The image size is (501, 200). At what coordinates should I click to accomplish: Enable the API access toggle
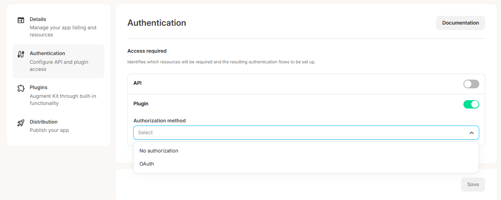point(471,84)
